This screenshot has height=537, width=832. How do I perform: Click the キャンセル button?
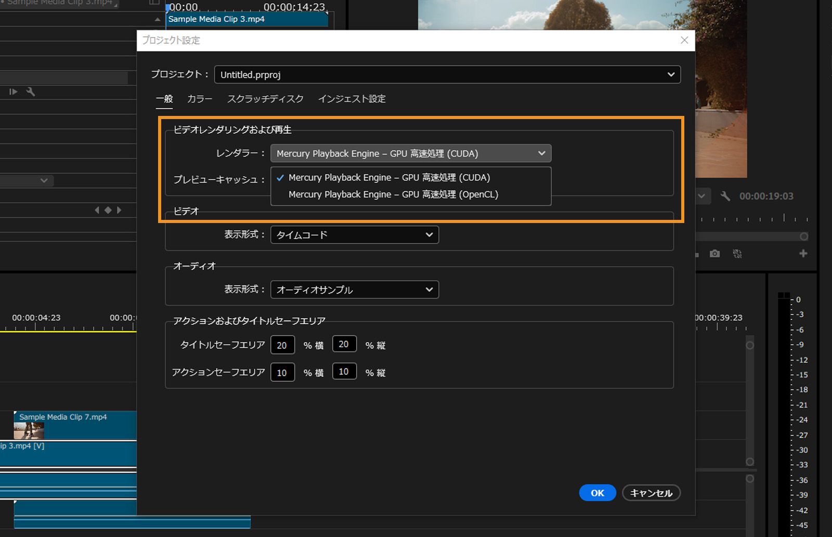pos(651,493)
